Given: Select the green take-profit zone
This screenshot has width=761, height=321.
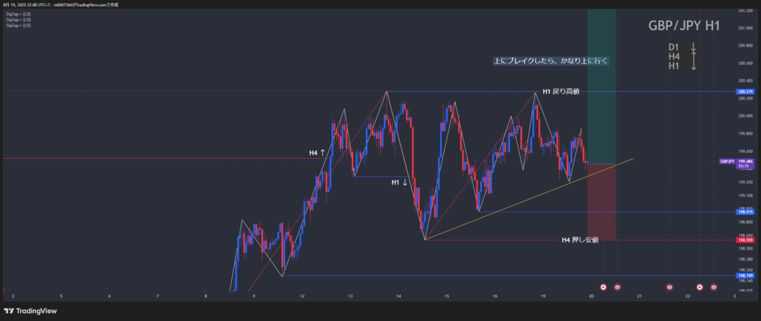Looking at the screenshot, I should 601,114.
